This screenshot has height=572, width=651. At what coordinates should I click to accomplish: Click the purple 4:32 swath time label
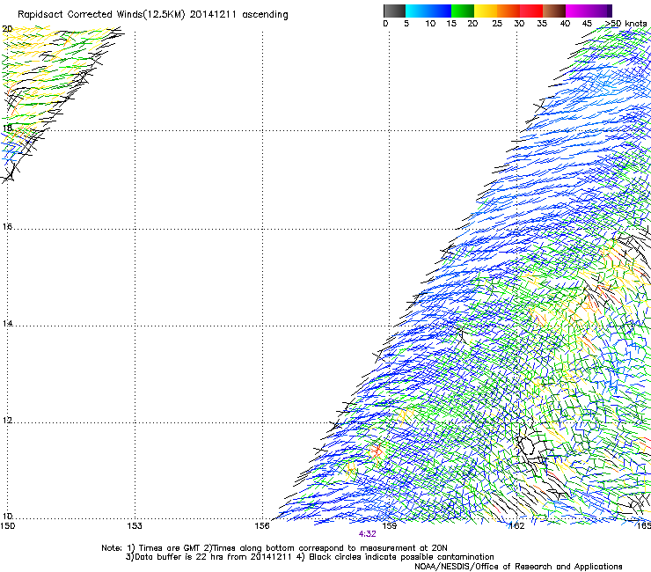[368, 534]
